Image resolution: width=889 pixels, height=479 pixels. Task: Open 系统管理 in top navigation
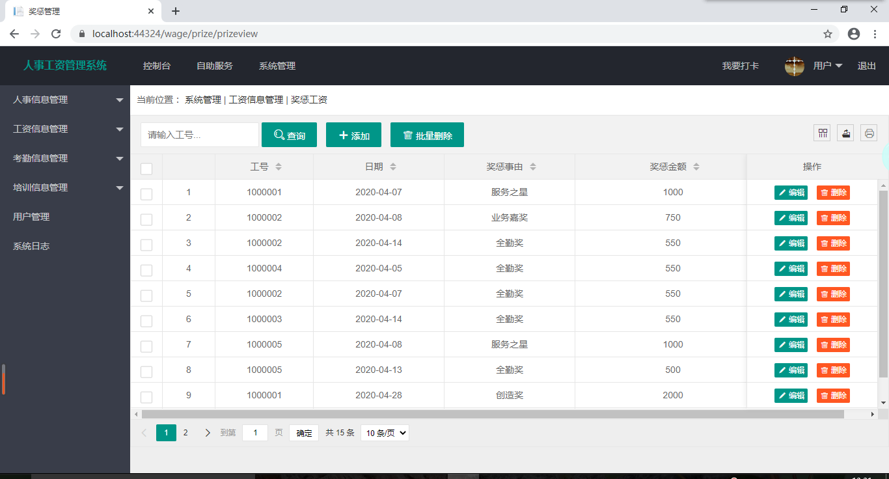277,66
